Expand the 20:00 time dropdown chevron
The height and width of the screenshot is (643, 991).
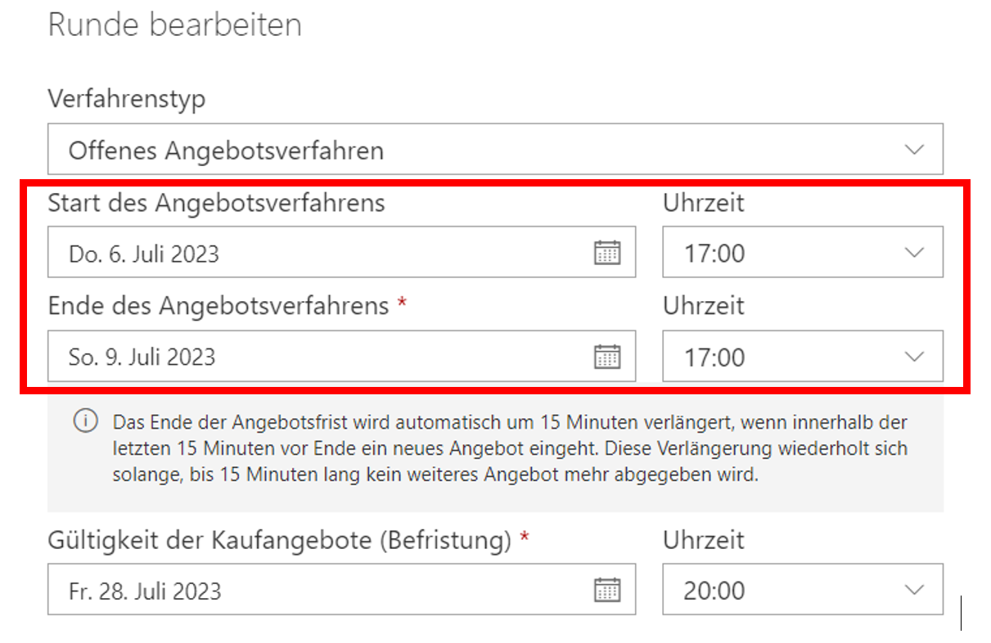913,590
